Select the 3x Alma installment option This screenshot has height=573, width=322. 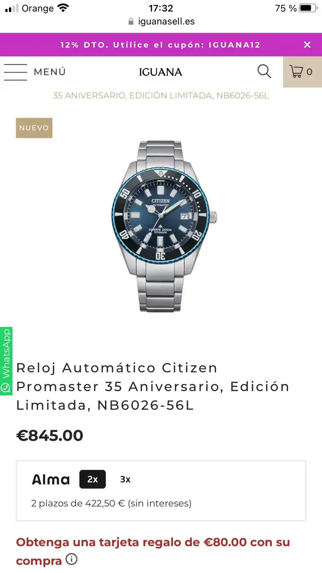coord(125,479)
